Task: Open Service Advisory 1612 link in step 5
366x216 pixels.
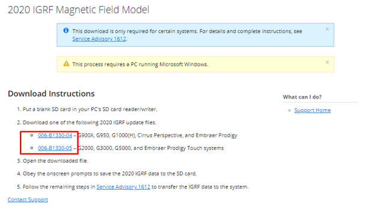Action: pos(123,187)
